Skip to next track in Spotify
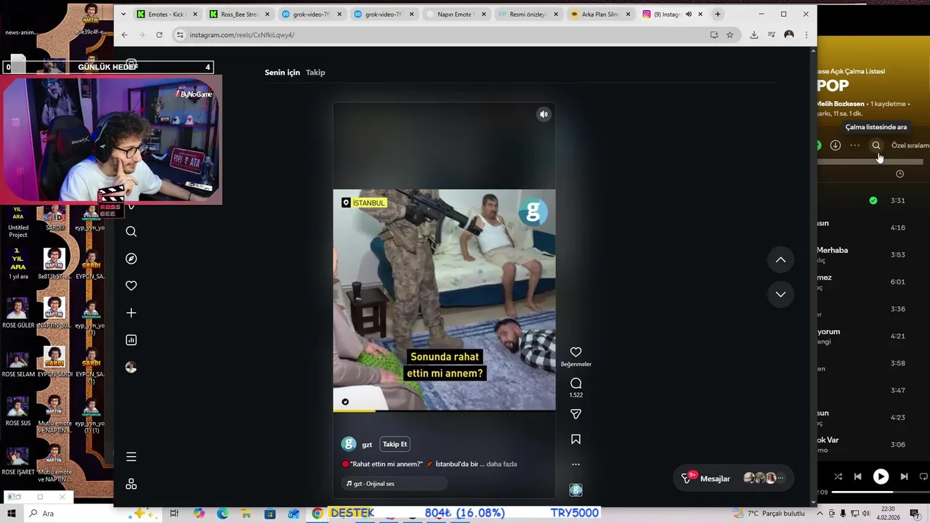 tap(904, 477)
